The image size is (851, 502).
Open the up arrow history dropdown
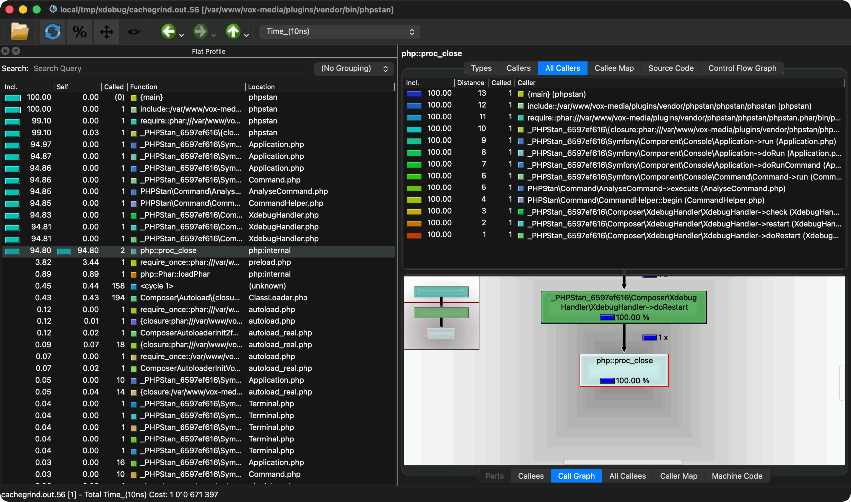pos(247,35)
